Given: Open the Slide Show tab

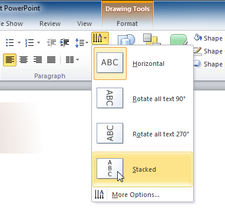Looking at the screenshot, I should coord(11,24).
